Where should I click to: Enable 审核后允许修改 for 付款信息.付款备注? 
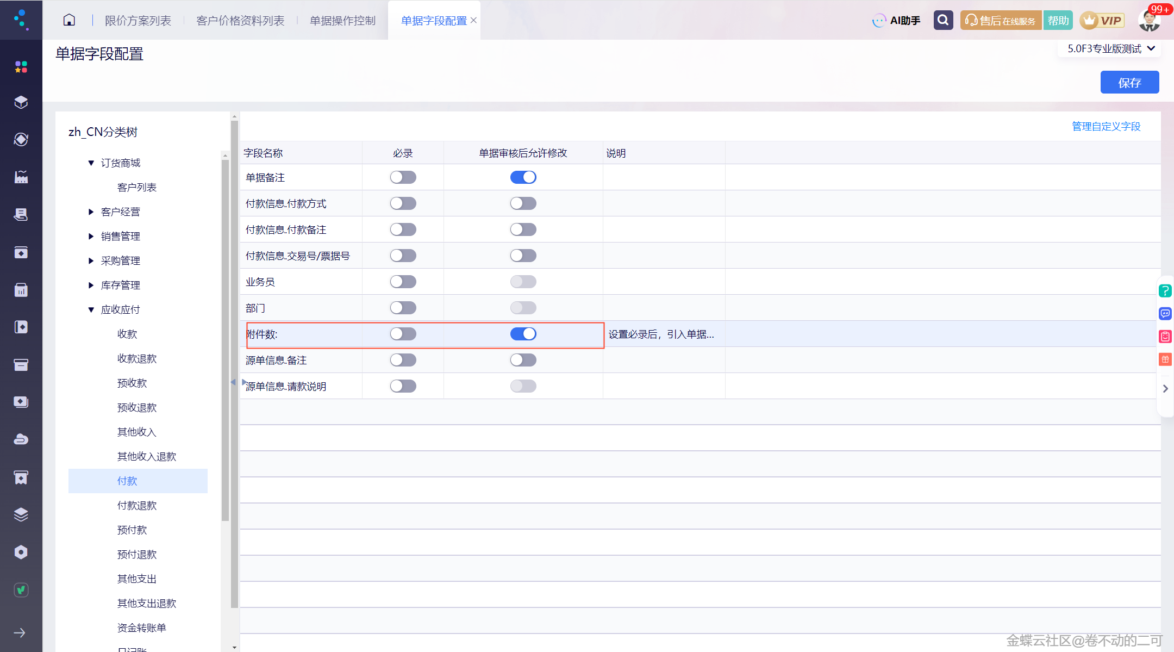[523, 229]
